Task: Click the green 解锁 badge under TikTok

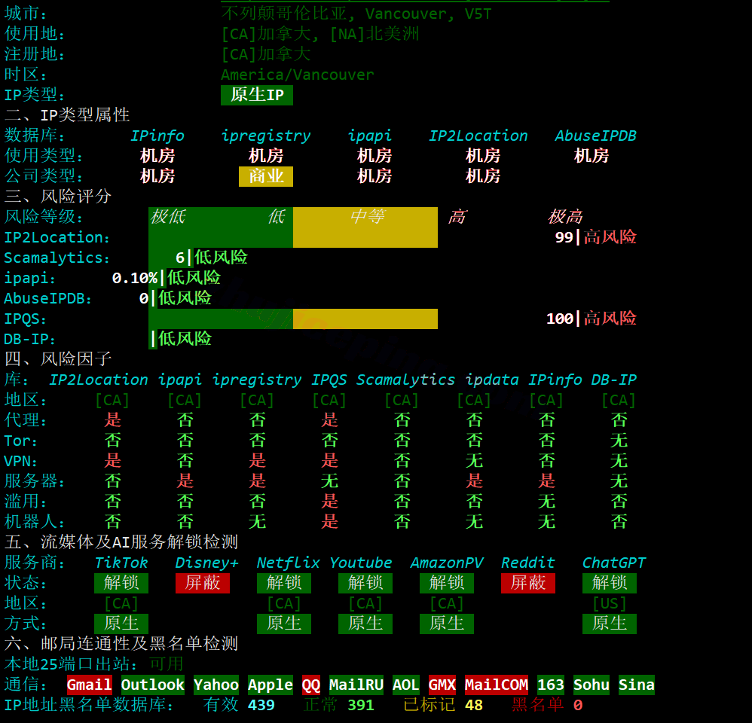Action: [x=121, y=583]
